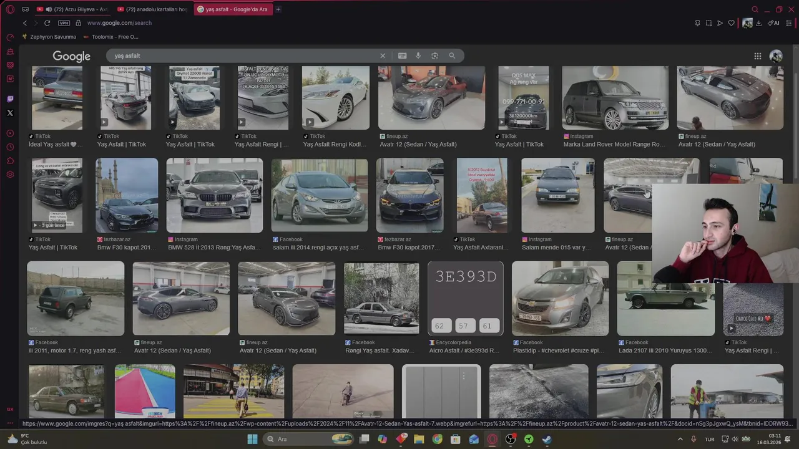Open sidebar History clock icon
This screenshot has height=449, width=799.
(x=10, y=147)
